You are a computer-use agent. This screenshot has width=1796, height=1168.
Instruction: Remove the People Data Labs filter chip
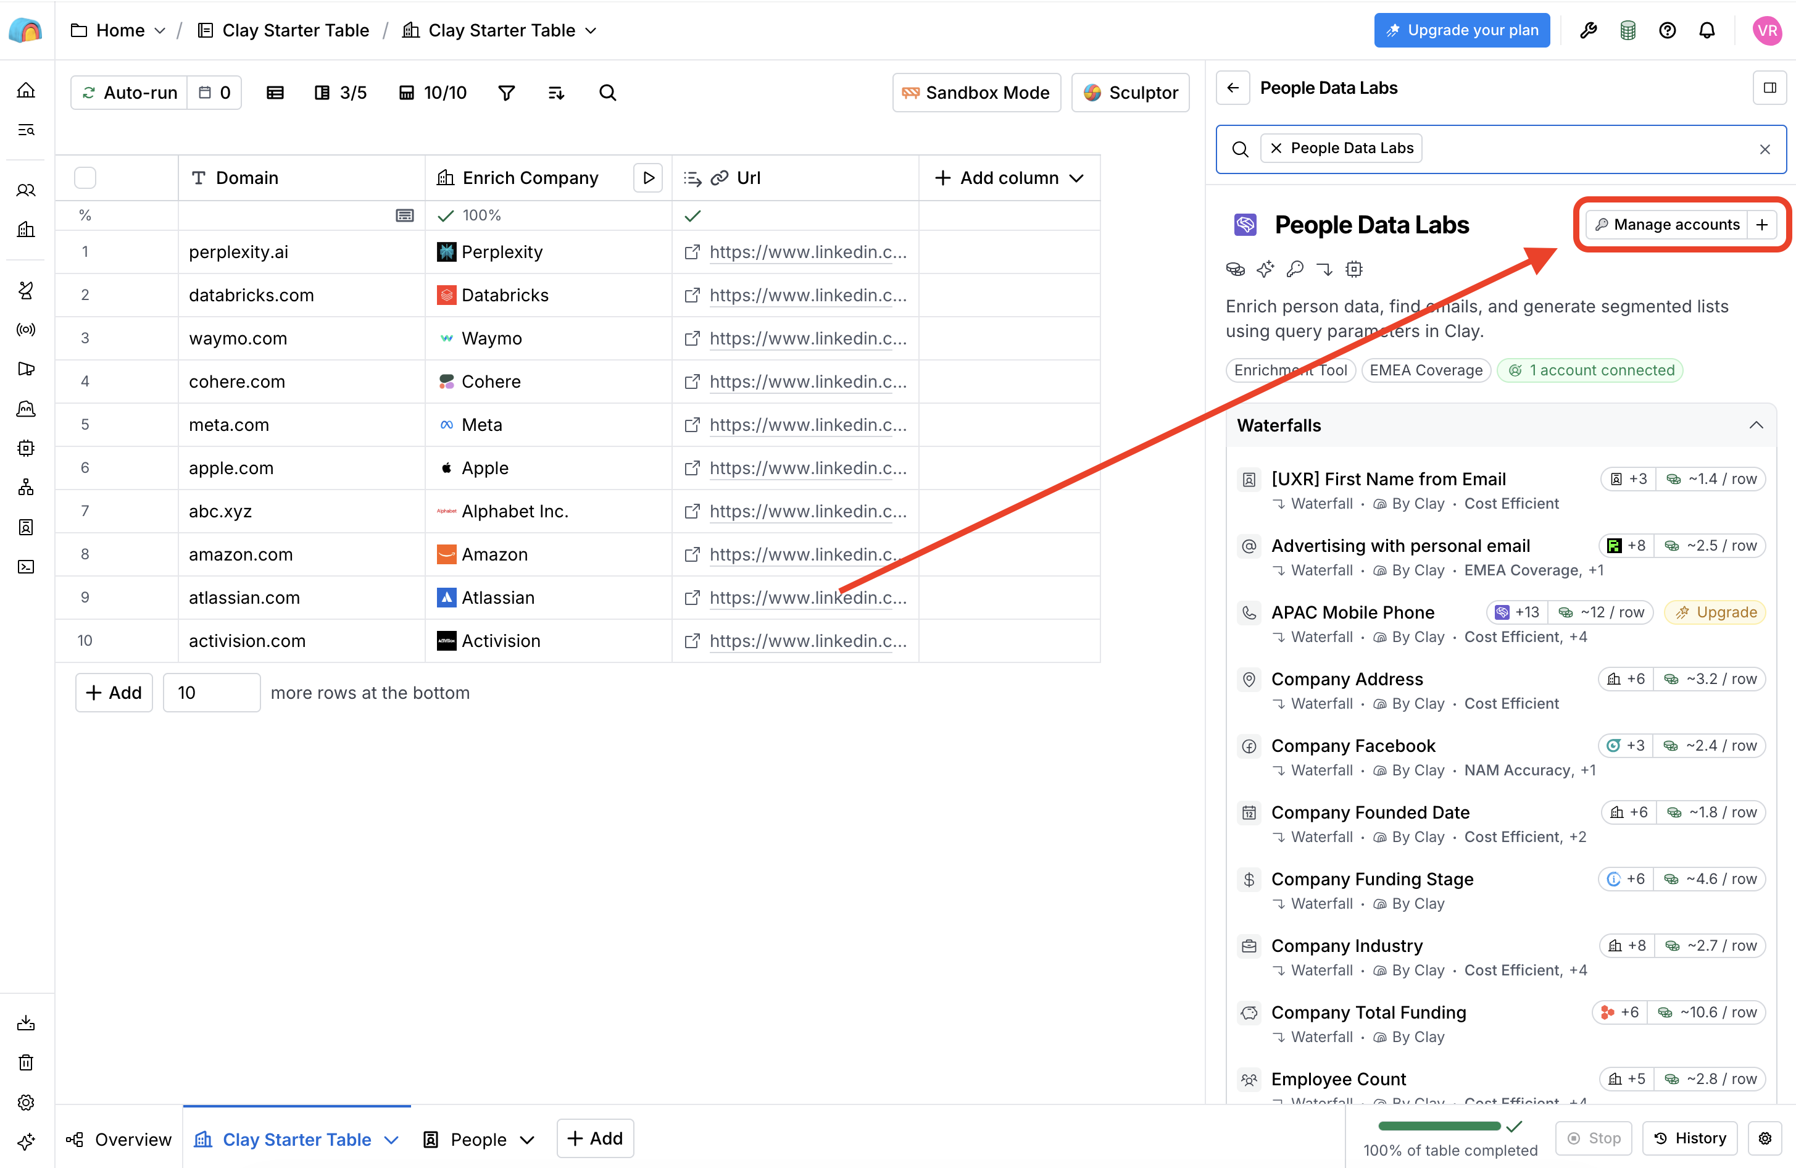pos(1276,149)
